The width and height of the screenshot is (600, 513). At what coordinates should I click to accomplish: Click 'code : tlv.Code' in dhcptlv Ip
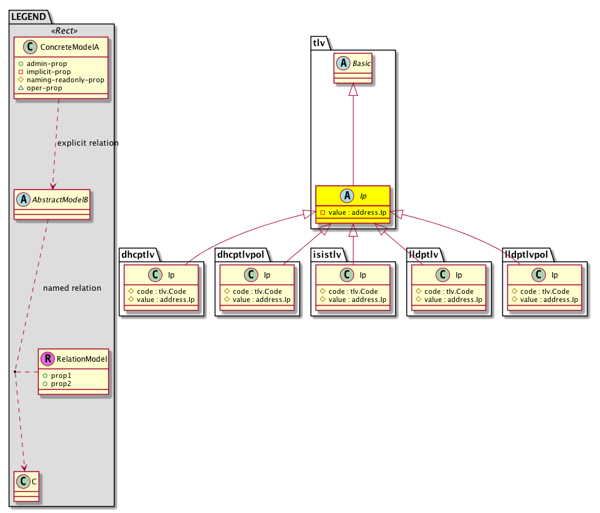[x=161, y=291]
